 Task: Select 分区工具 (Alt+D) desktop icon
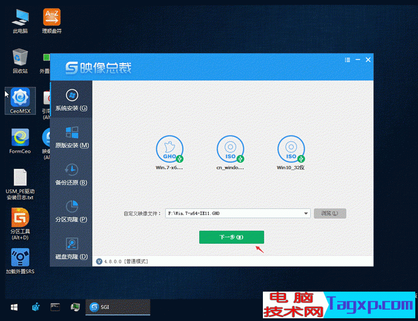20,224
